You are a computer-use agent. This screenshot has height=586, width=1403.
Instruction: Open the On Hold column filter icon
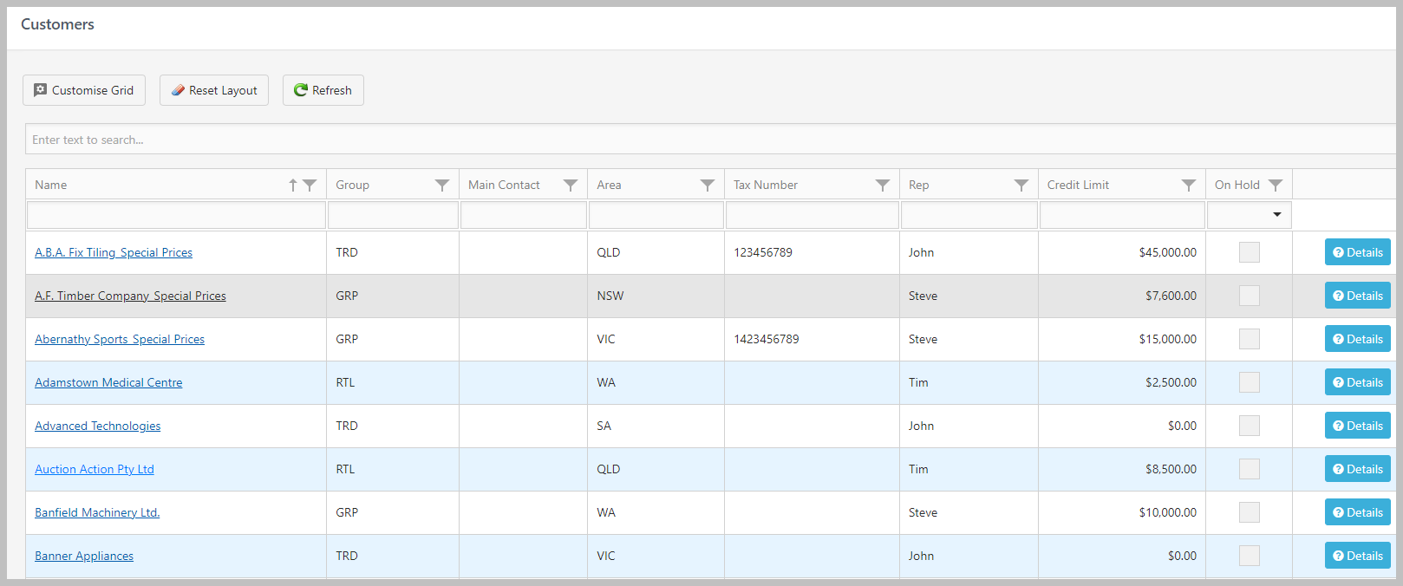(x=1276, y=185)
